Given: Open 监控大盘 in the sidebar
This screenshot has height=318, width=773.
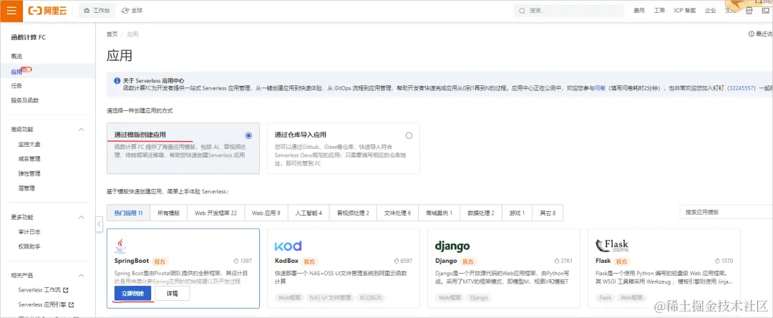Looking at the screenshot, I should (29, 144).
